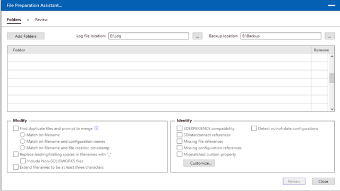Enable Find duplicate files and prompt to merge

point(15,128)
